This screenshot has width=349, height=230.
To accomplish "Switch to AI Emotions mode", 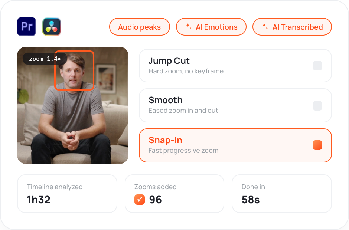I will [211, 27].
